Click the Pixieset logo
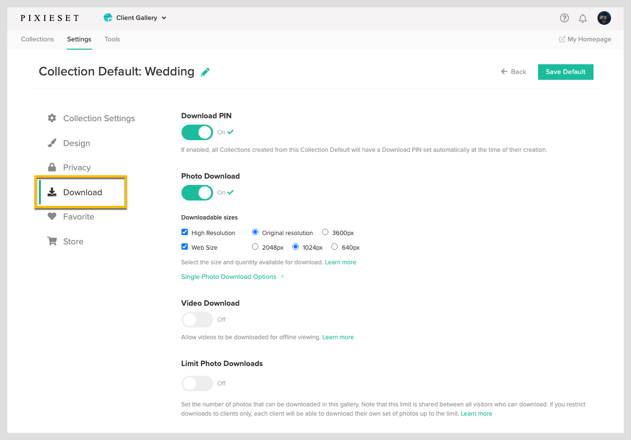Screen dimensions: 631x440 [x=50, y=18]
